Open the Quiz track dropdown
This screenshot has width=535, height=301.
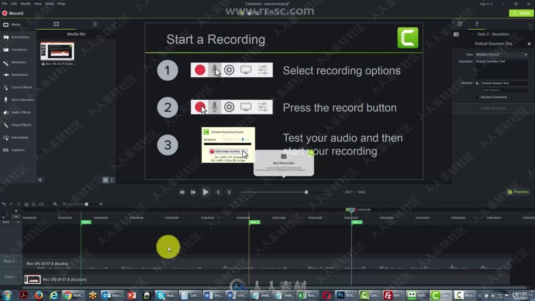(x=18, y=222)
